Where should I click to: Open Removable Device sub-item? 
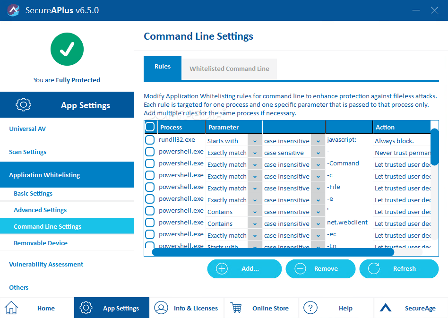coord(67,243)
